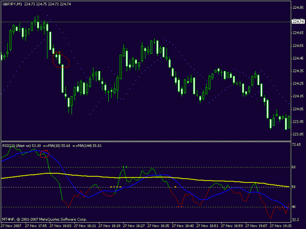Click the RSI level 60 label
Screen dimensions: 306x229
[294, 167]
